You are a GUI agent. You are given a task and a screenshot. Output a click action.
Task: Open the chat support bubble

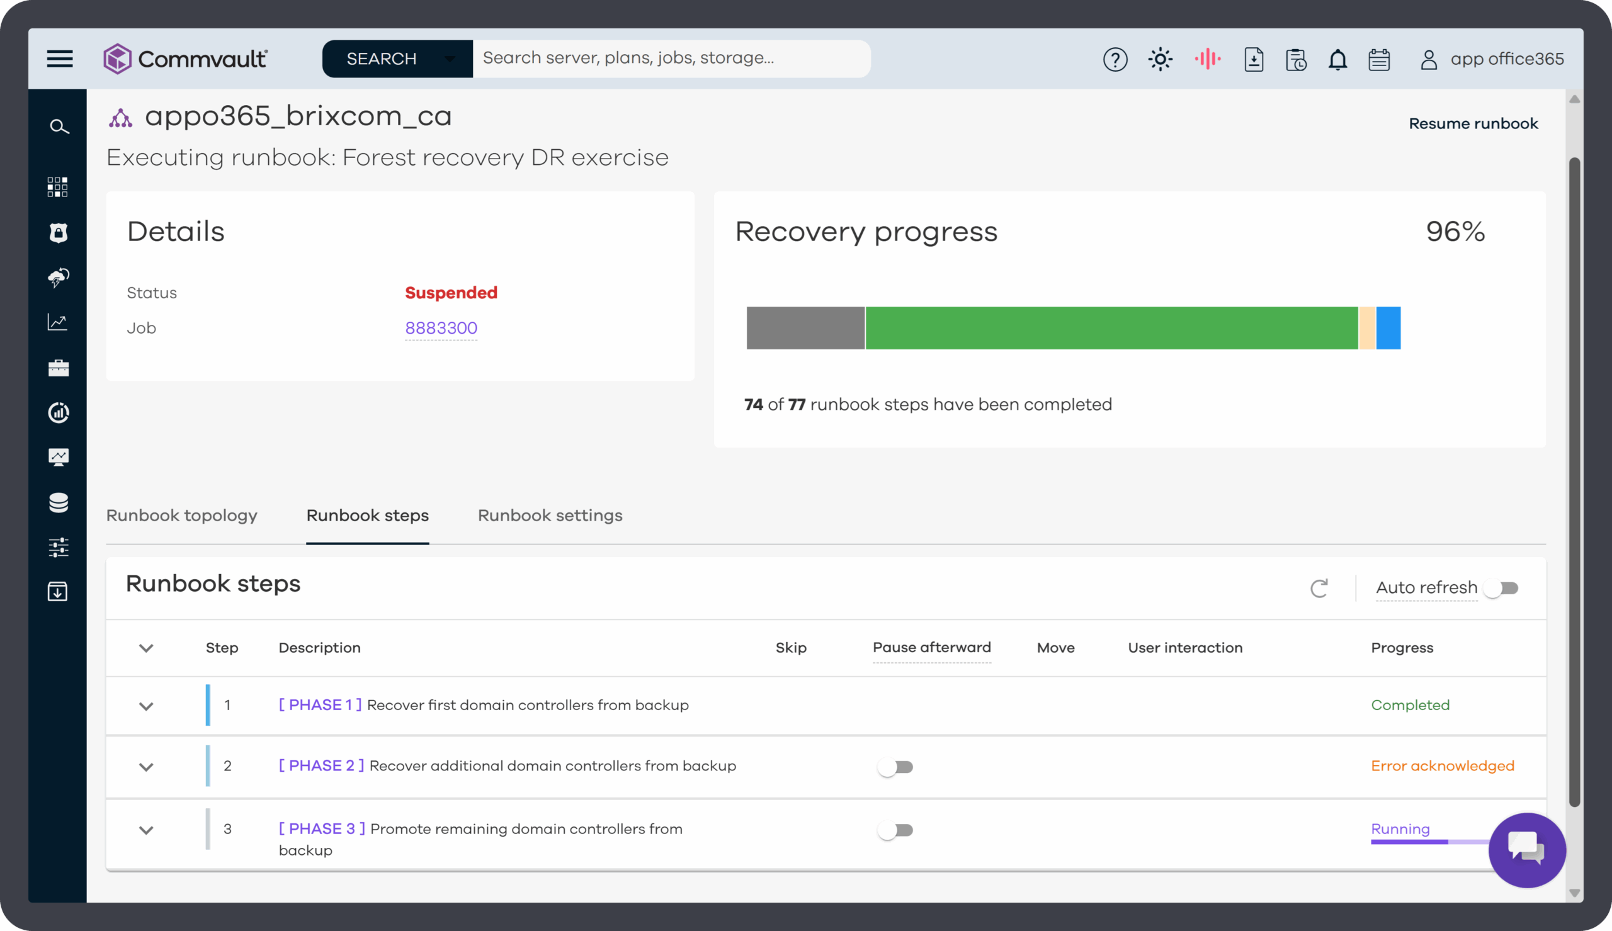pos(1526,849)
